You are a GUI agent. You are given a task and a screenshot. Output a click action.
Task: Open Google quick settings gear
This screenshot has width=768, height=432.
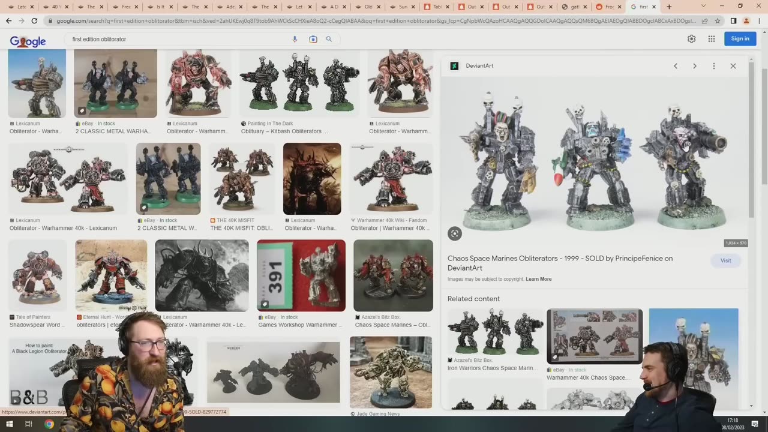(x=691, y=39)
